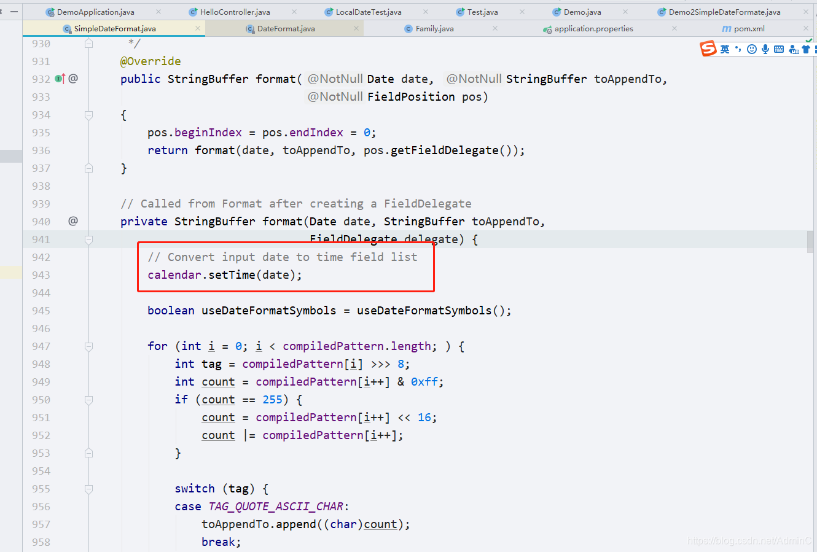The image size is (817, 552).
Task: Toggle the if block end fold at line 953
Action: pos(88,453)
